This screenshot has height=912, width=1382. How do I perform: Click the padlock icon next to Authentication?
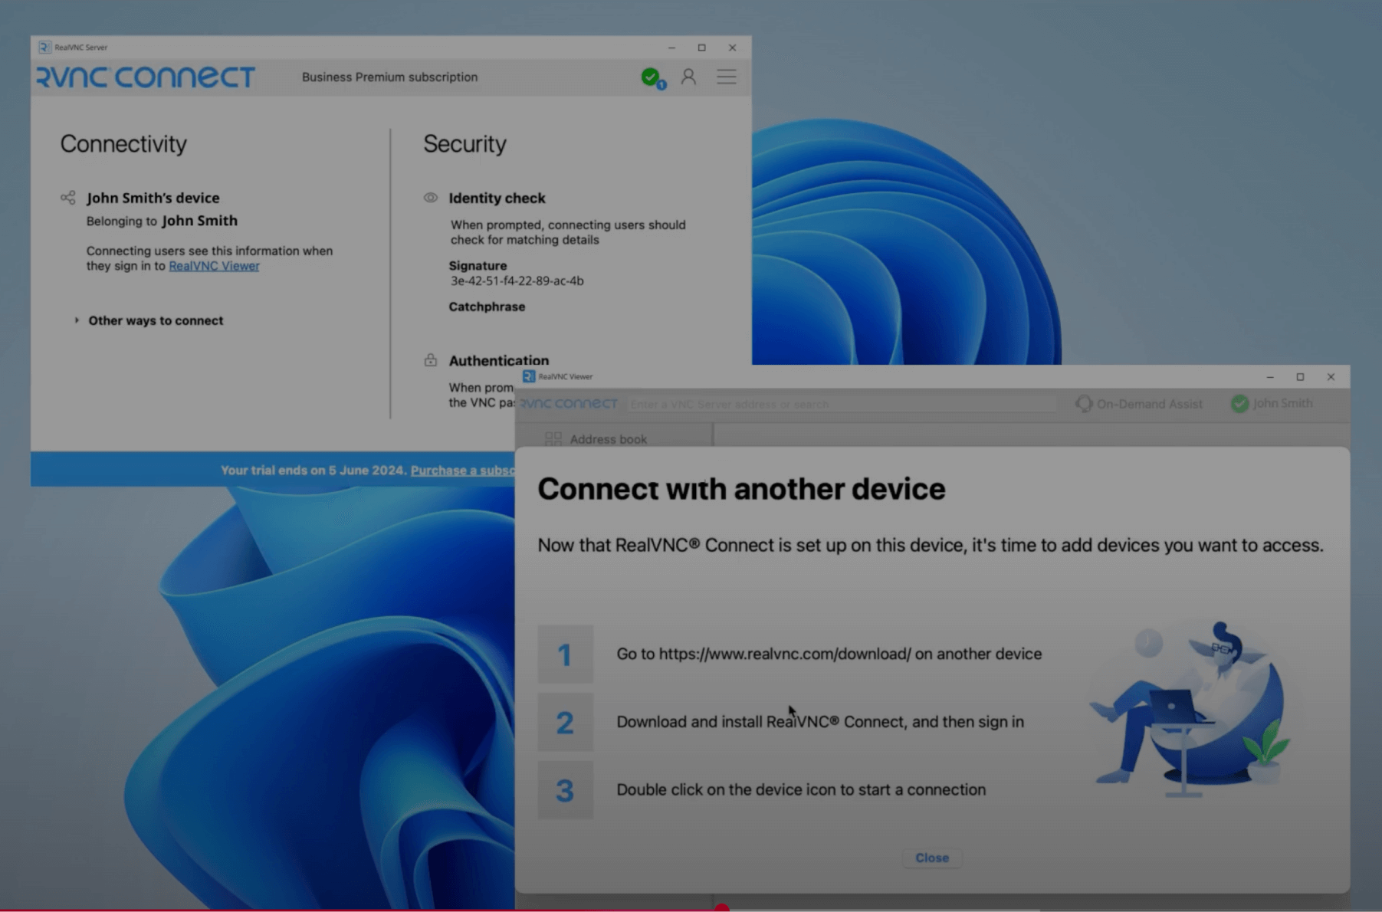tap(431, 360)
